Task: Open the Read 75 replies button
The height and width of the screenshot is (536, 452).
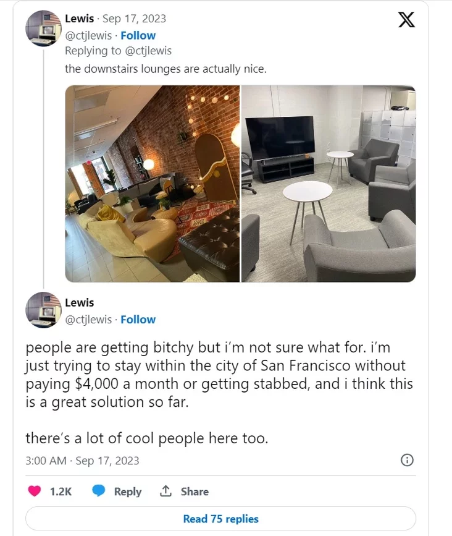Action: [x=221, y=519]
